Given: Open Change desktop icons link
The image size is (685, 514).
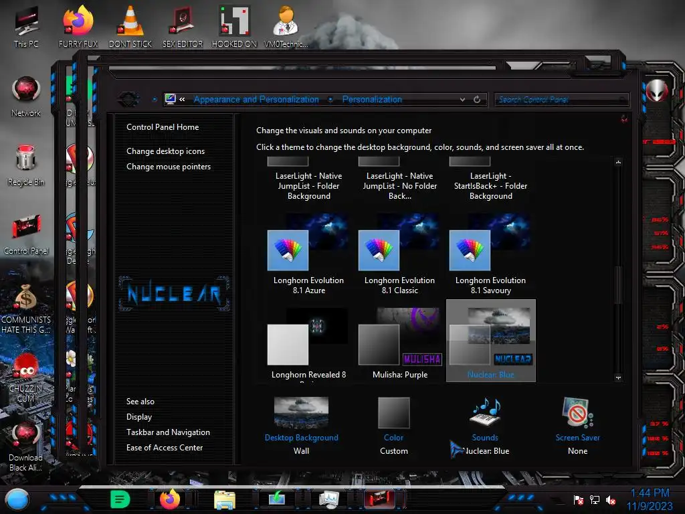Looking at the screenshot, I should coord(166,151).
